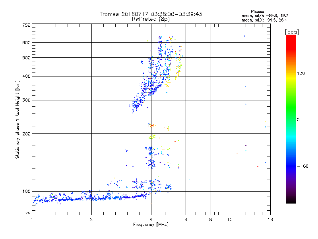Click the 'mean, sd,X: 94.6, 26.4' line
318x239 pixels.
264,20
